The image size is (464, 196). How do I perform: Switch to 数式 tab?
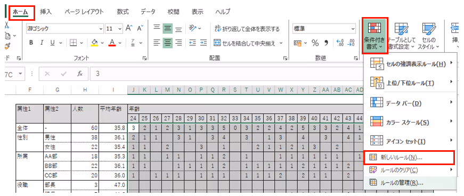[123, 12]
